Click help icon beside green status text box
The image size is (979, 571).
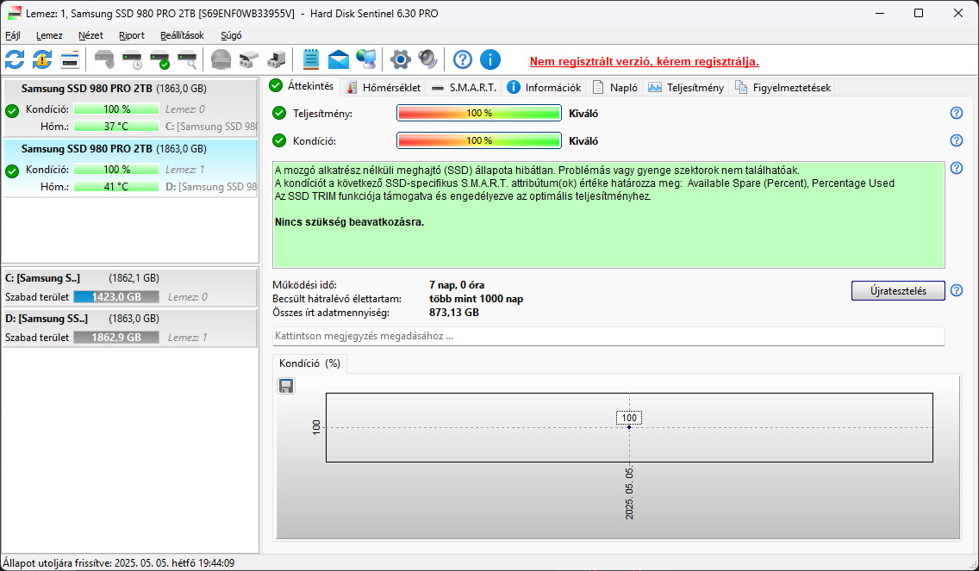click(956, 168)
